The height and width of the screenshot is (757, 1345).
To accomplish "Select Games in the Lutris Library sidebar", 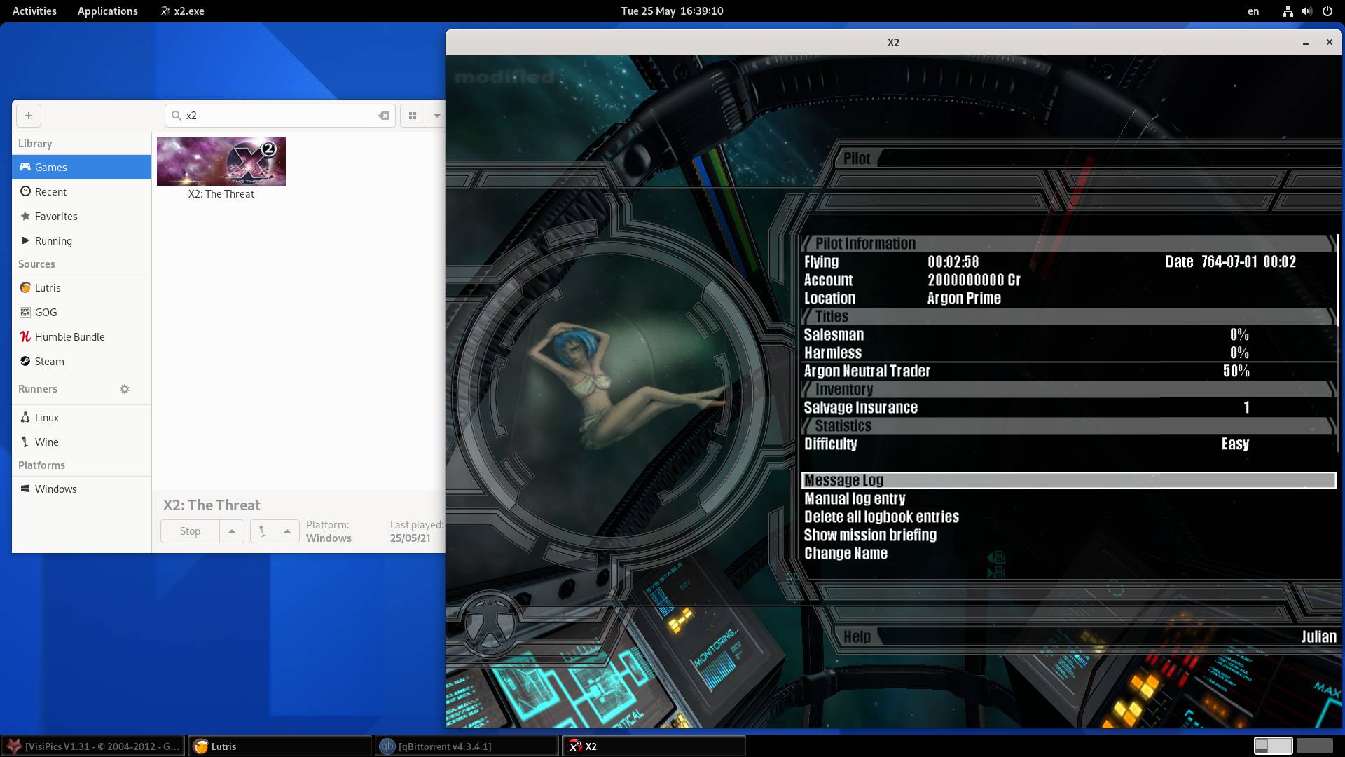I will 81,168.
